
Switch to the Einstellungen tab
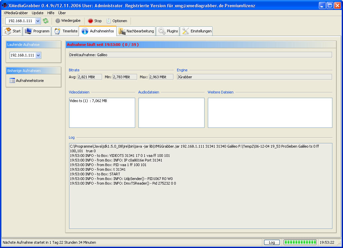[197, 31]
